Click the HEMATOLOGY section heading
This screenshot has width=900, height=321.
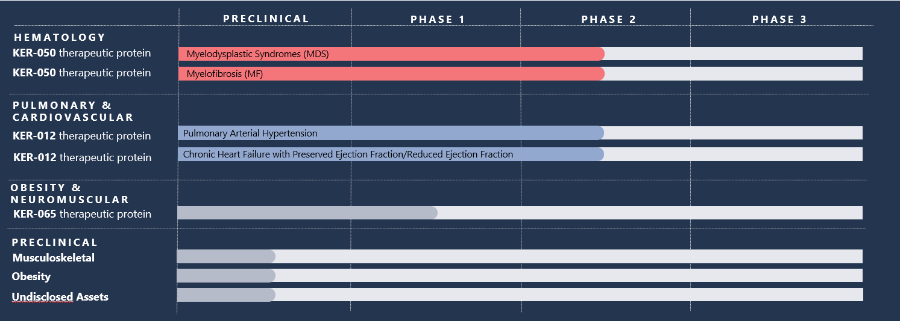(x=59, y=37)
